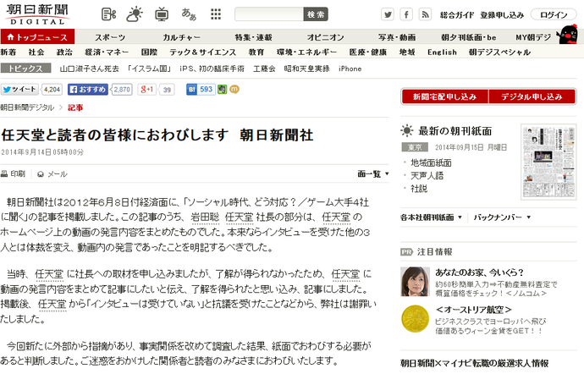
Task: Open the grid menu icon
Action: click(x=216, y=14)
